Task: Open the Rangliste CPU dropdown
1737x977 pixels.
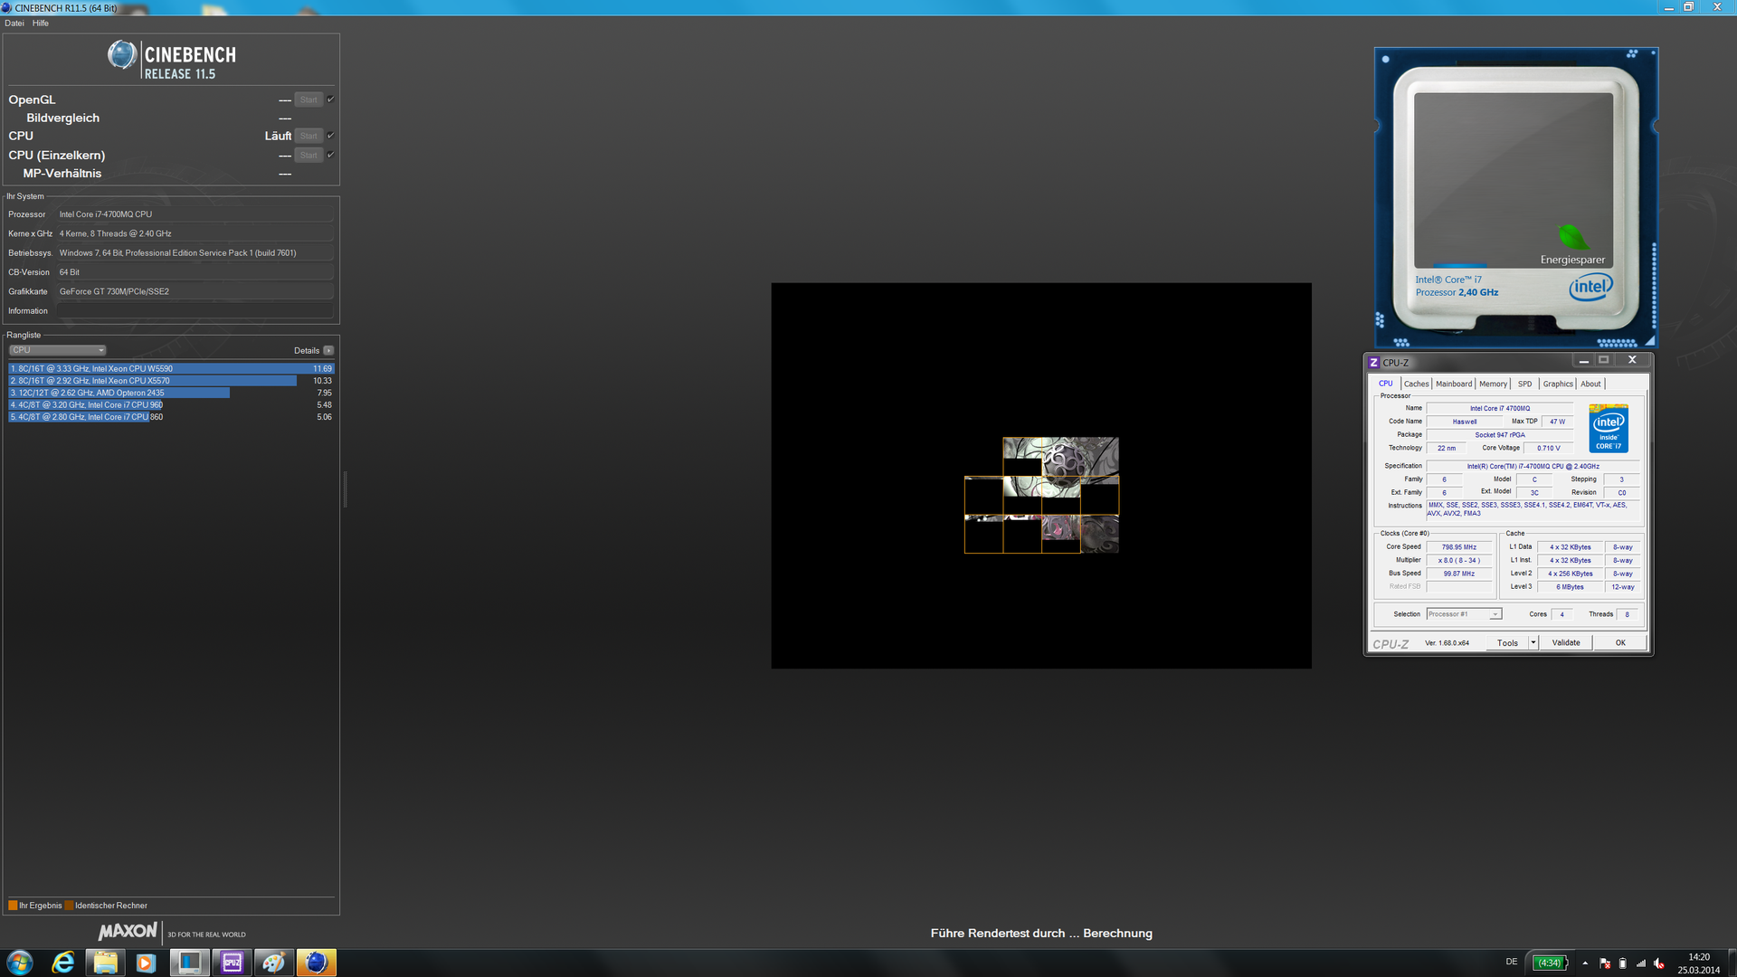Action: point(58,350)
